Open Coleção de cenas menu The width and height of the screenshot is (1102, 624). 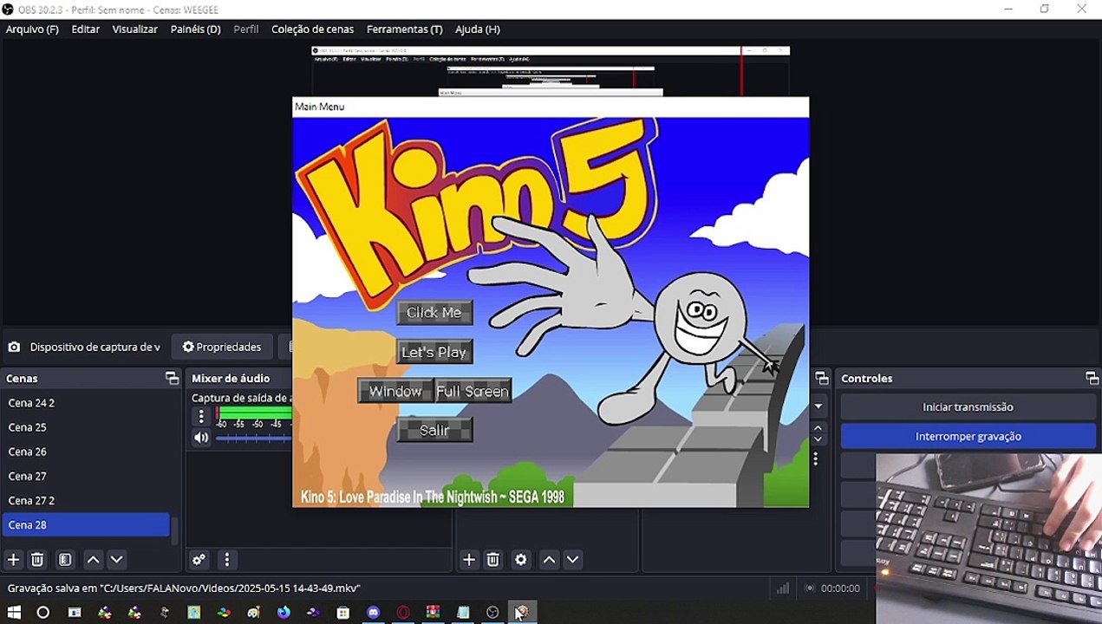(x=313, y=29)
